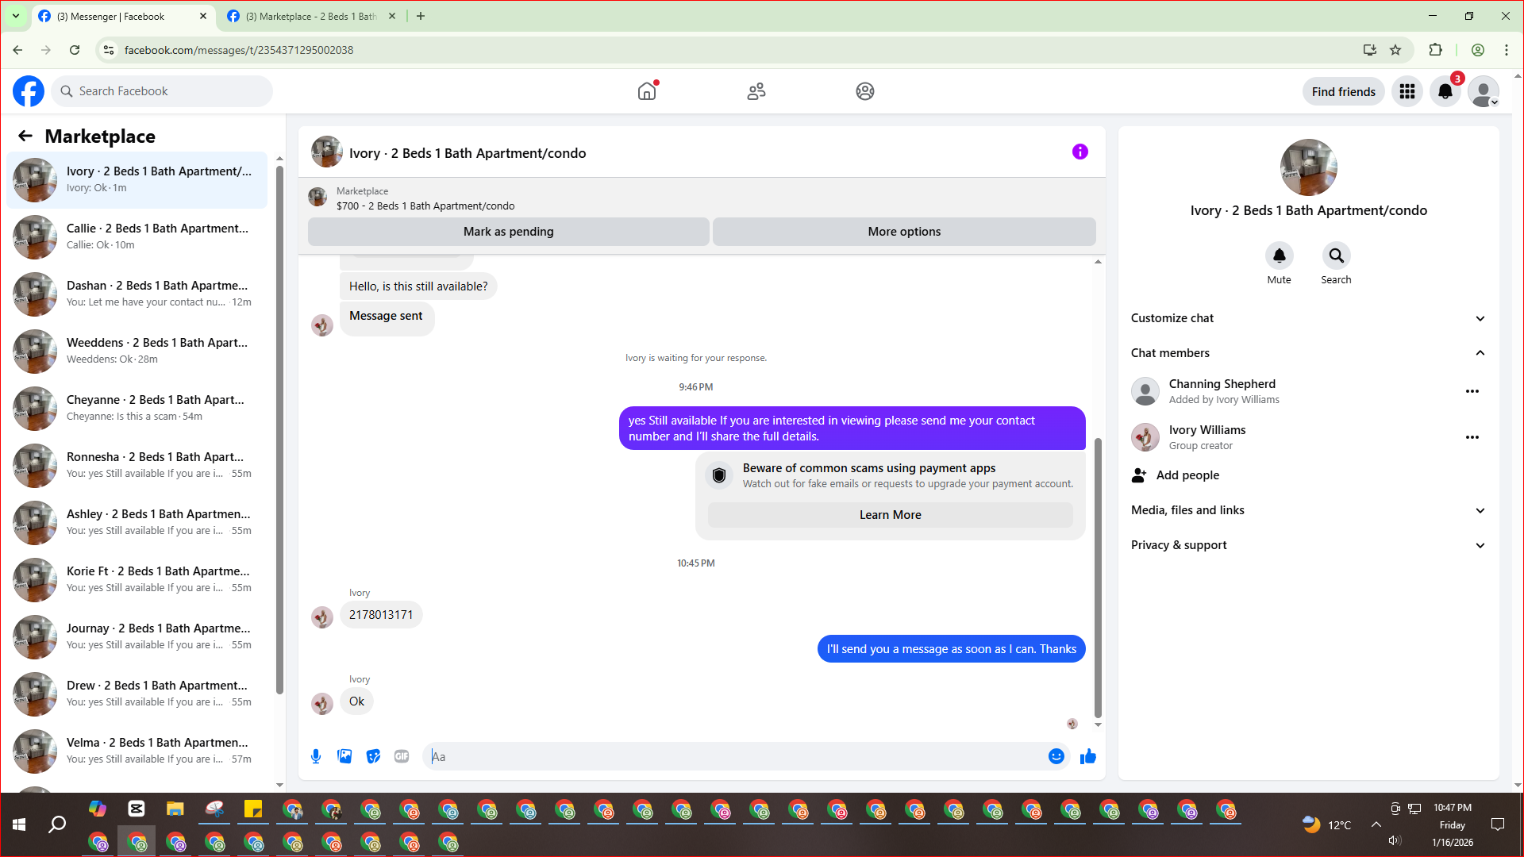
Task: Click the Mark as pending button
Action: click(x=508, y=232)
